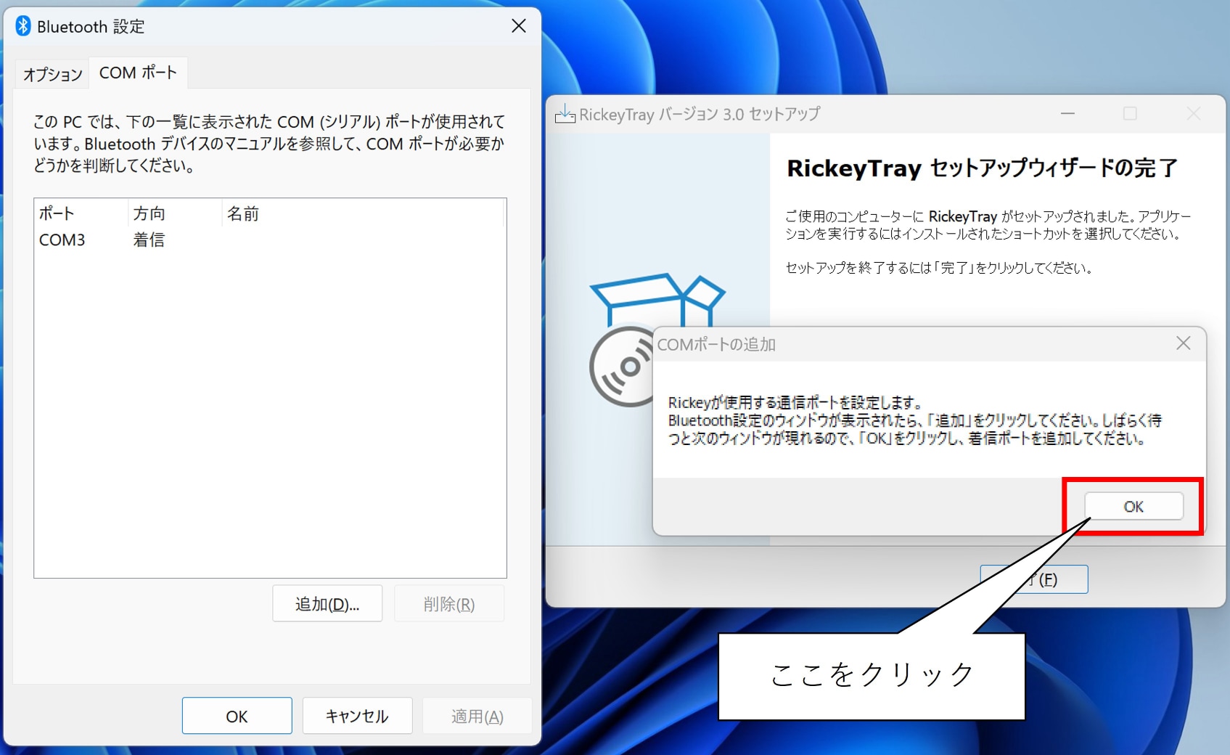Click the Bluetooth icon in the settings title bar
This screenshot has width=1230, height=755.
click(22, 25)
